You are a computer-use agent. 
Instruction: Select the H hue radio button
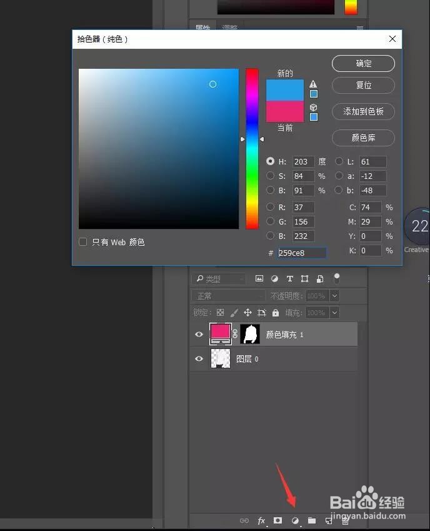coord(270,161)
